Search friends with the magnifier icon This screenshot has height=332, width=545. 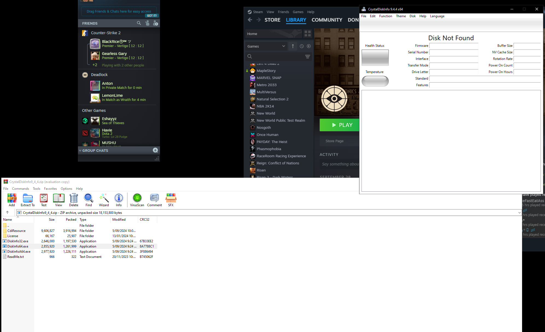click(139, 23)
